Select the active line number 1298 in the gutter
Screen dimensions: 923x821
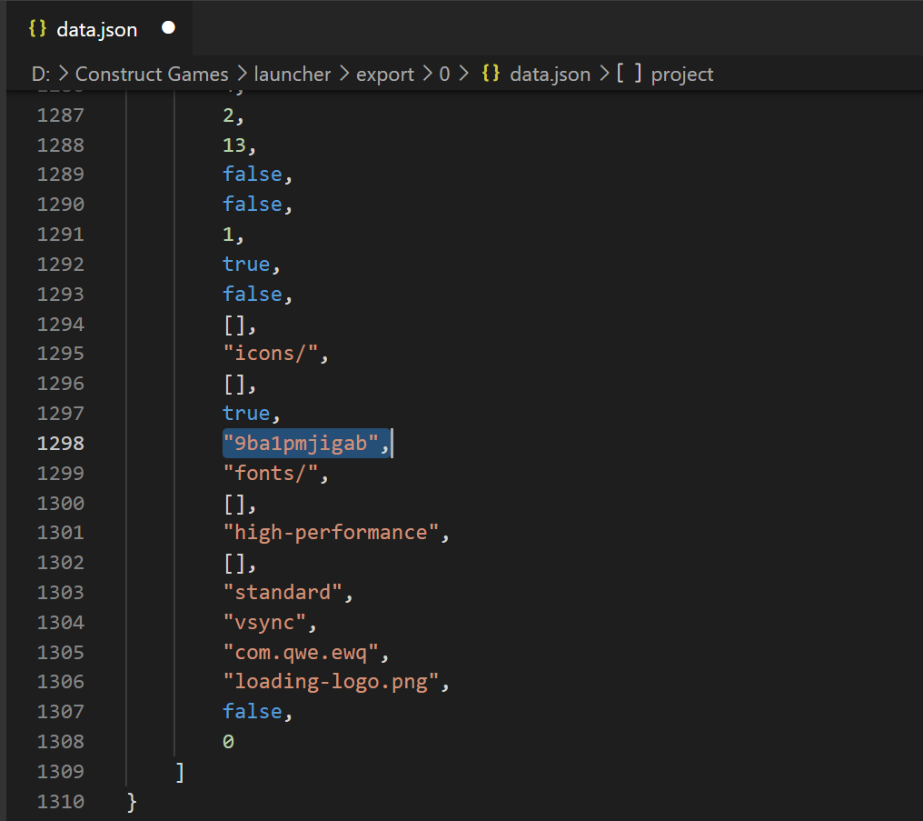[61, 444]
